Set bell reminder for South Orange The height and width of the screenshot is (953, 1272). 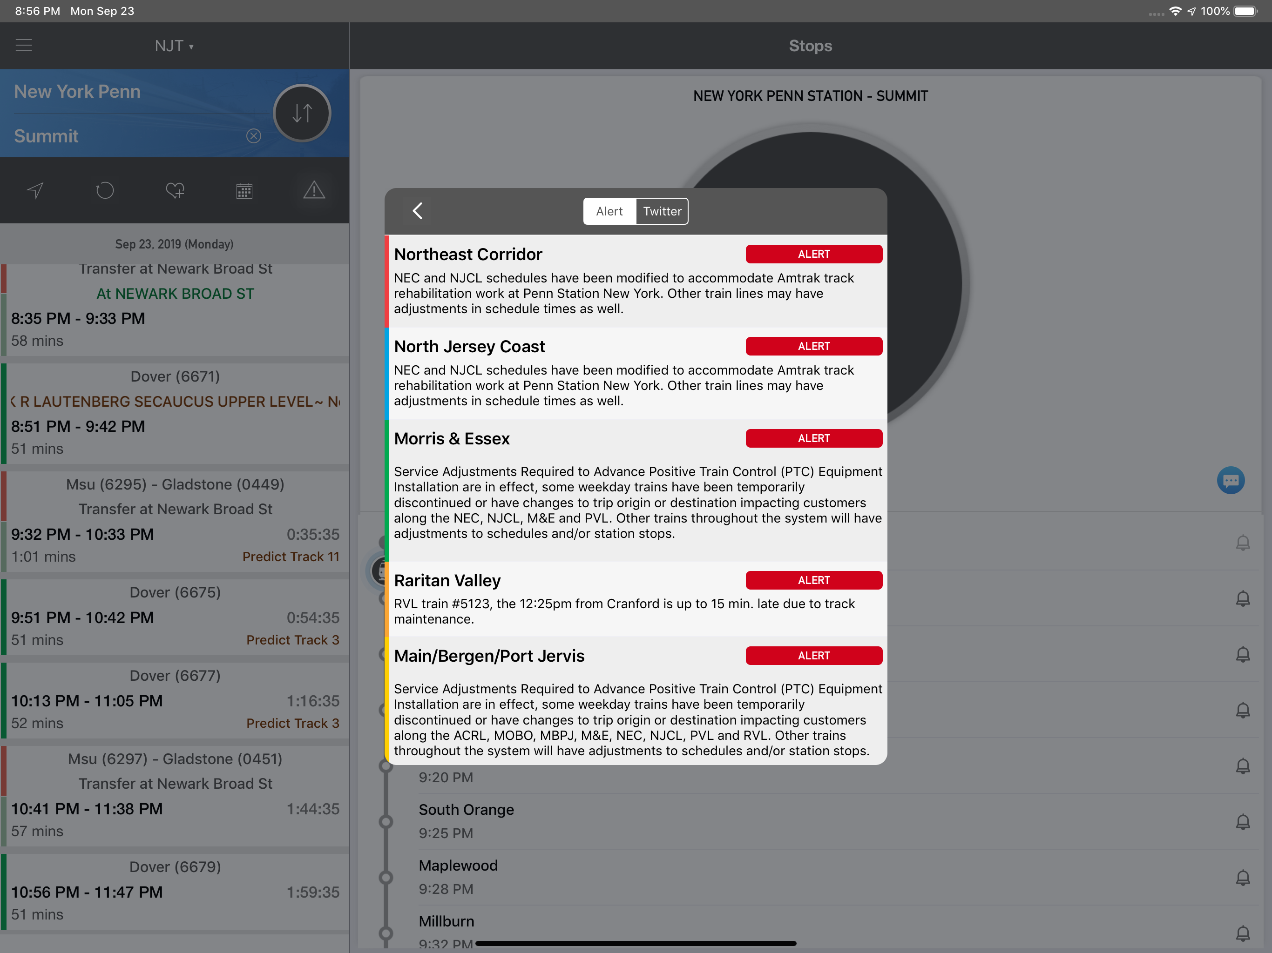1243,822
